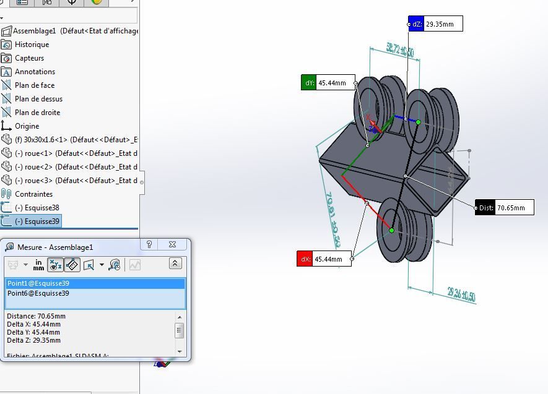Click the Plan de face plane icon
The height and width of the screenshot is (394, 548).
[x=6, y=85]
